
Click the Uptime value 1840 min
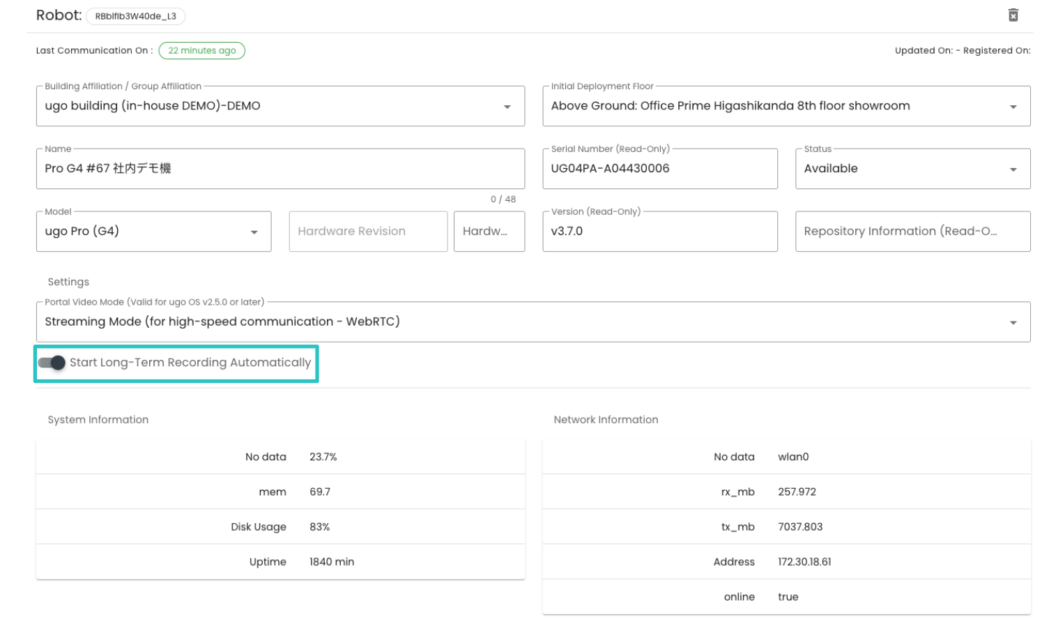pyautogui.click(x=332, y=561)
